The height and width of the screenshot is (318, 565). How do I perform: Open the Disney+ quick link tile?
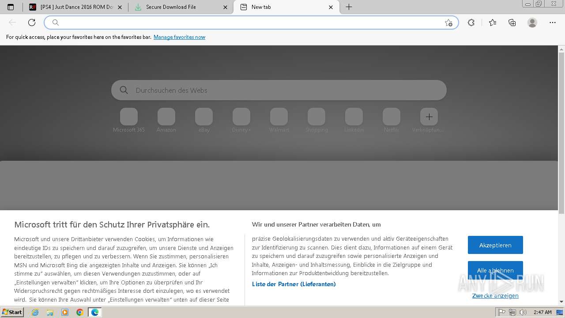click(x=241, y=120)
